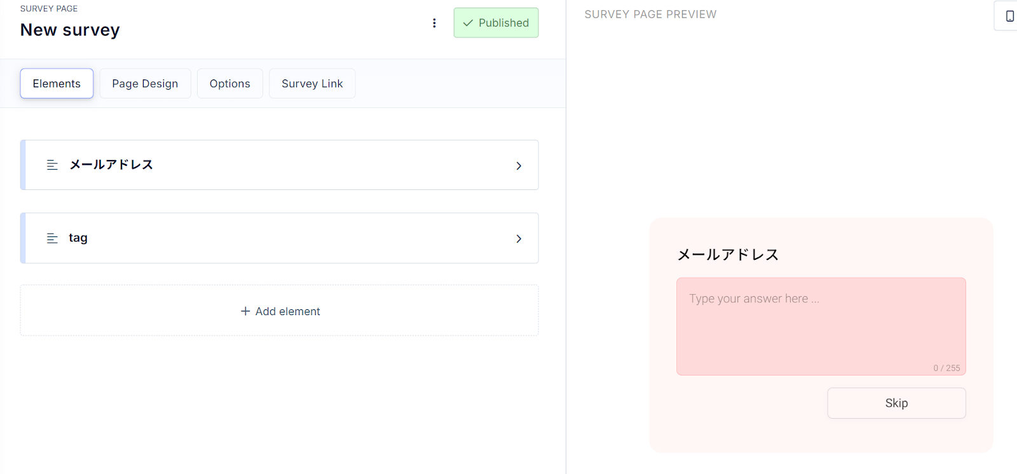Image resolution: width=1017 pixels, height=474 pixels.
Task: Select the Survey Link tab
Action: (312, 83)
